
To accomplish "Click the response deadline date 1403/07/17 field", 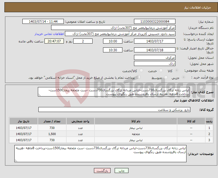I will point(155,41).
